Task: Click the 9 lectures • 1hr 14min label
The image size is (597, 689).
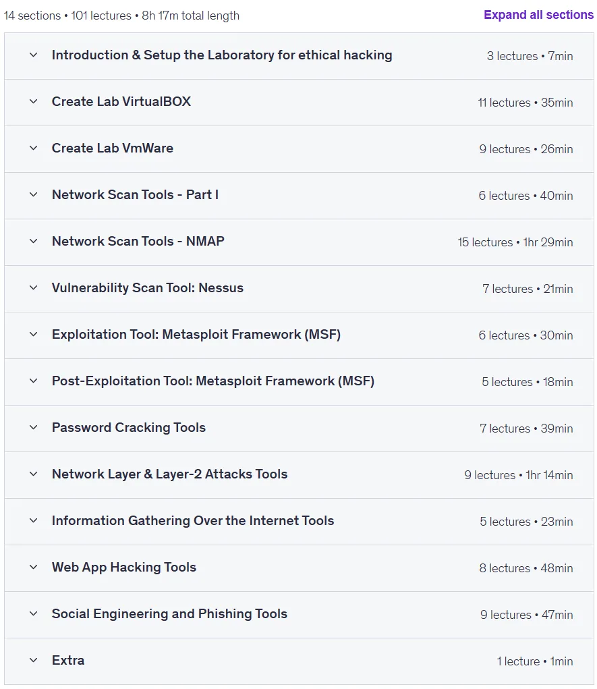Action: 518,475
